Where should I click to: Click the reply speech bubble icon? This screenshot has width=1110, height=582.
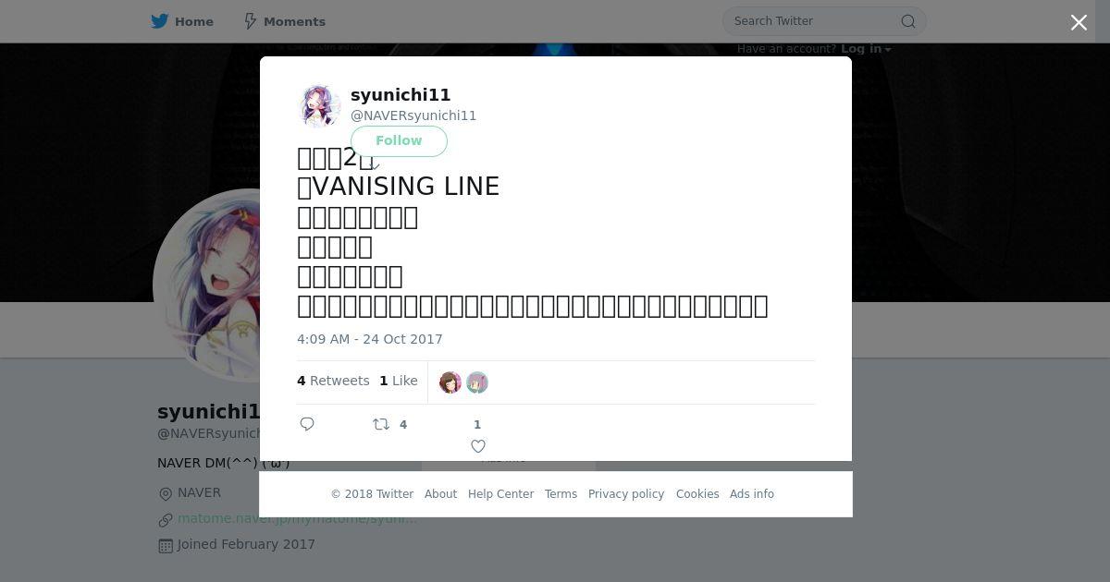(307, 424)
